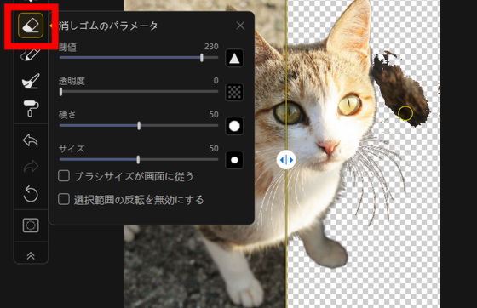Select the Eraser tool in toolbar
This screenshot has width=477, height=308.
click(x=31, y=26)
